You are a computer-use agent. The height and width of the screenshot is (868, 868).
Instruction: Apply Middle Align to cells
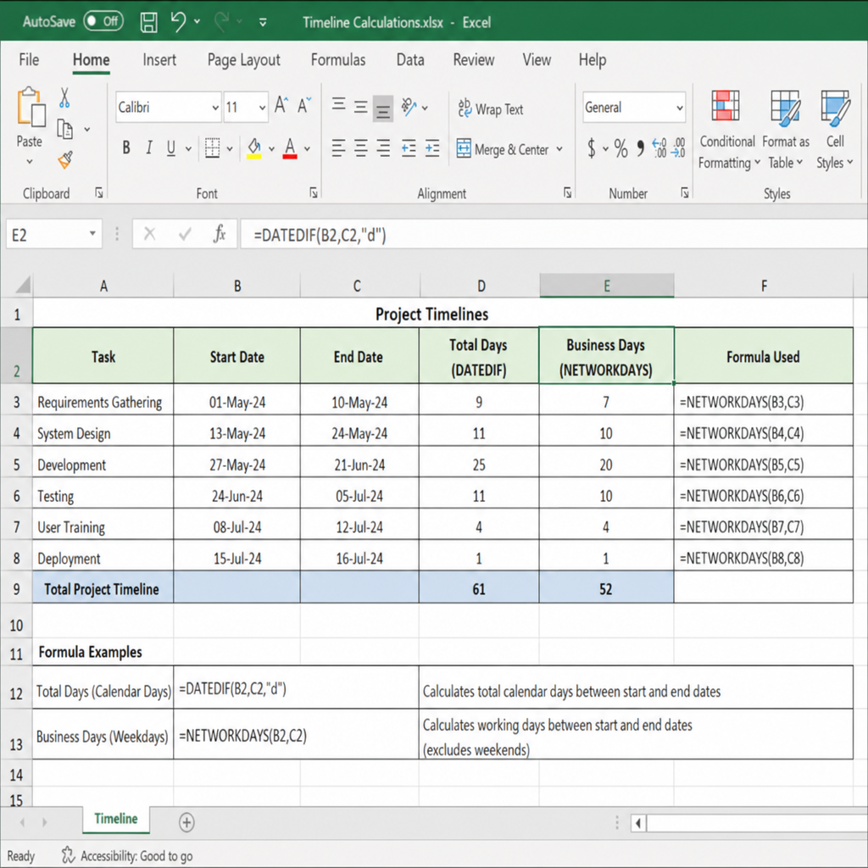click(361, 108)
